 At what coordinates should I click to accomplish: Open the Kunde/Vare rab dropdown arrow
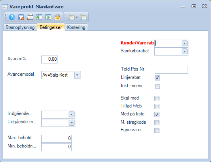184,44
